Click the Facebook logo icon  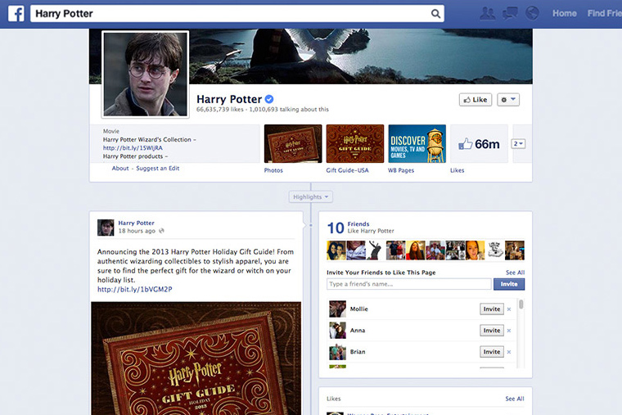(15, 13)
